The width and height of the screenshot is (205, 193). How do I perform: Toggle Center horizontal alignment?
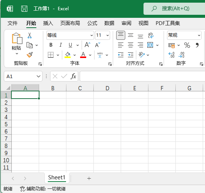tap(131, 45)
